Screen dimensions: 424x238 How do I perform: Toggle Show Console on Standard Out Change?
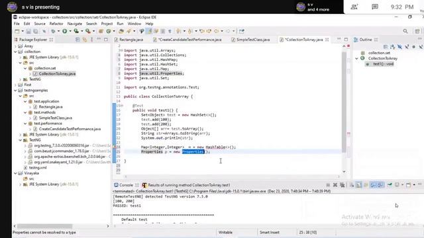pyautogui.click(x=373, y=185)
